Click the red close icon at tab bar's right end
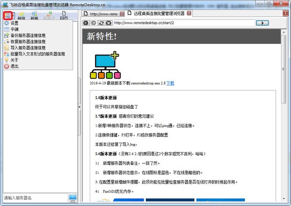This screenshot has height=206, width=291. [x=285, y=14]
